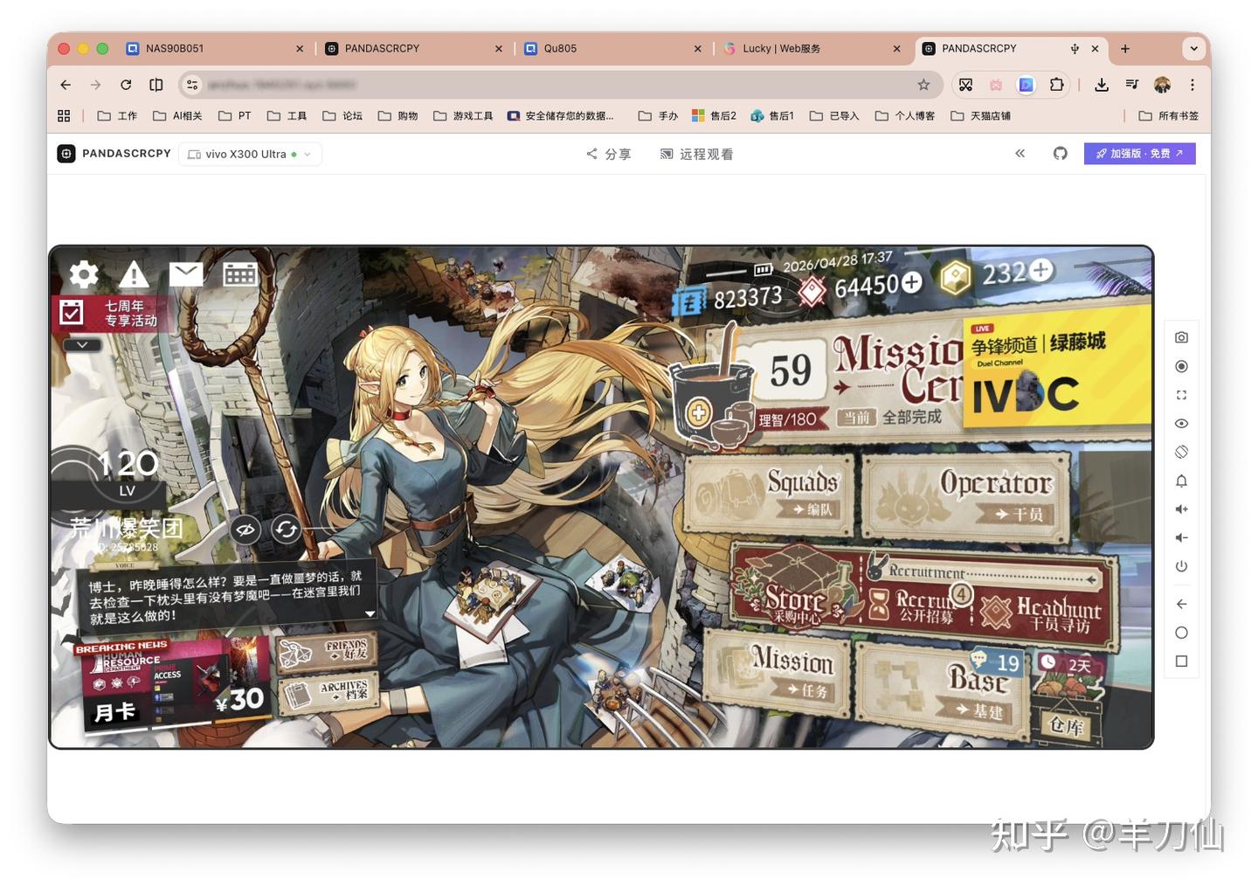
Task: Open the vivo X300 Ultra device dropdown
Action: [x=250, y=154]
